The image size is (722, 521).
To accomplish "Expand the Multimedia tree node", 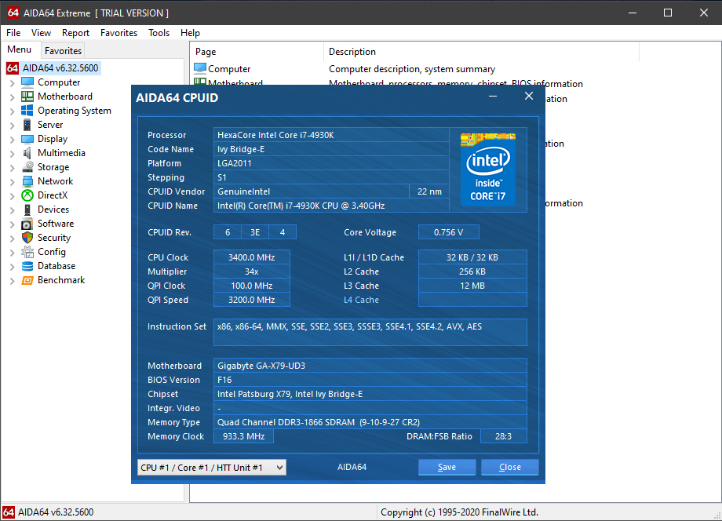I will click(x=13, y=154).
